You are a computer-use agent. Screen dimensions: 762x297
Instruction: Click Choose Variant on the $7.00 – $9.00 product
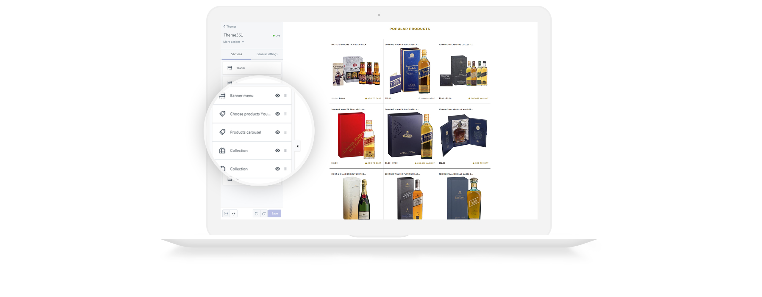(x=478, y=98)
